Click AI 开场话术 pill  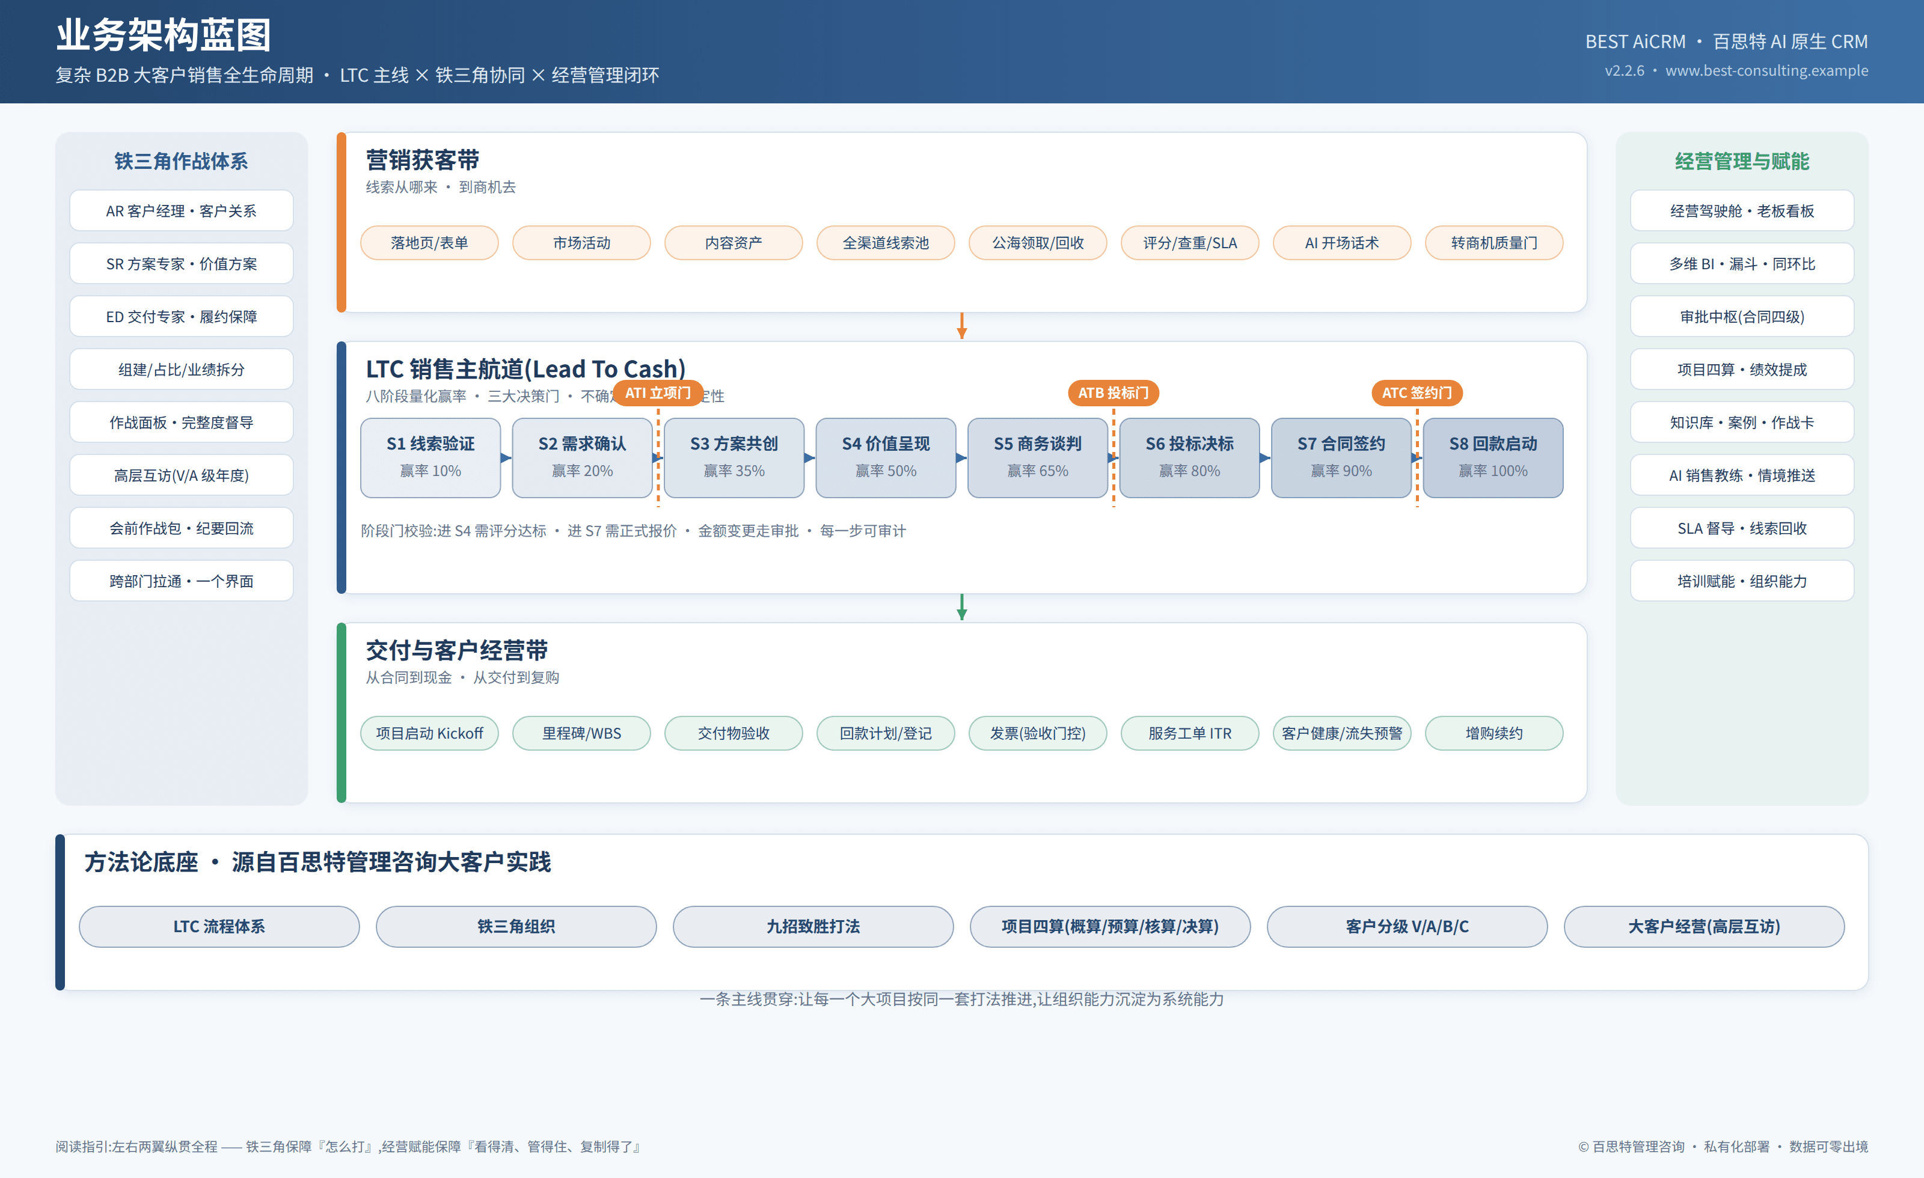tap(1341, 243)
